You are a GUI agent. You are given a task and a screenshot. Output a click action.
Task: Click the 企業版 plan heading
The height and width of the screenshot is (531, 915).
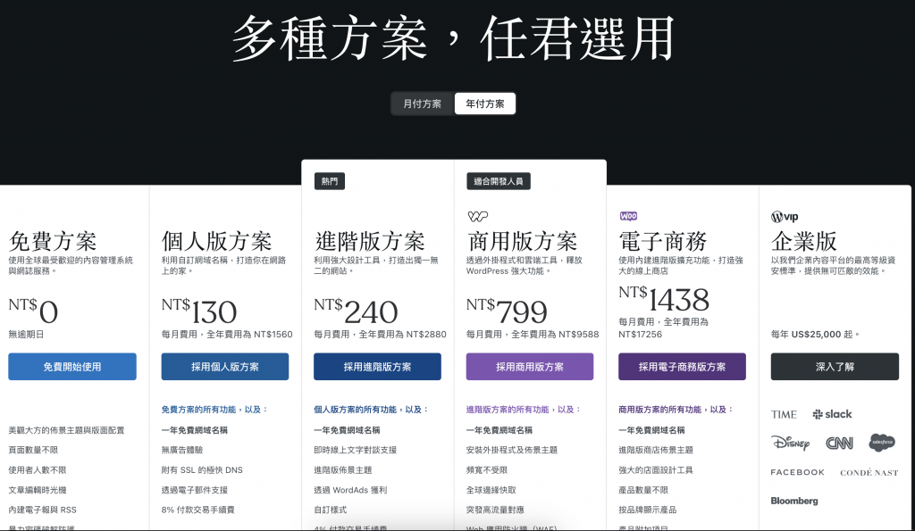click(x=804, y=241)
